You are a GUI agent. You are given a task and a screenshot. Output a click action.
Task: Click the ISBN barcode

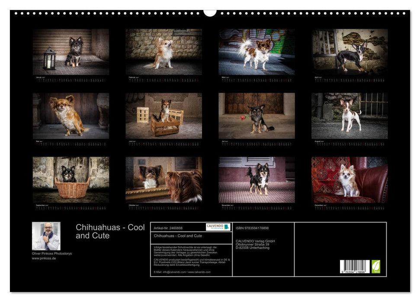(355, 267)
